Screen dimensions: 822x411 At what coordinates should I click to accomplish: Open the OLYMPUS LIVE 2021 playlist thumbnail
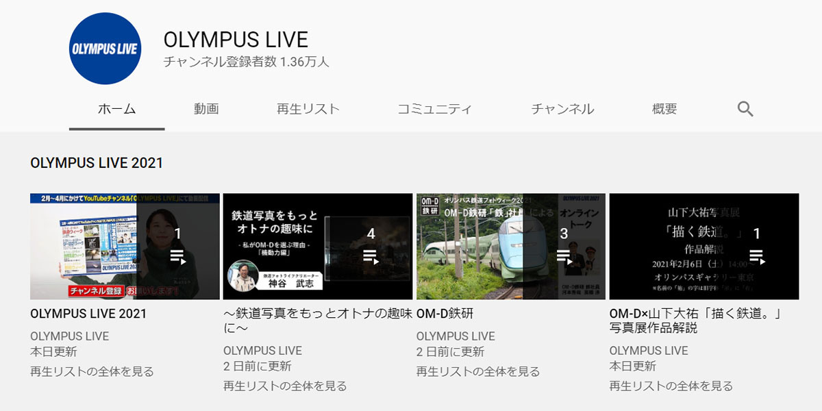coord(125,247)
